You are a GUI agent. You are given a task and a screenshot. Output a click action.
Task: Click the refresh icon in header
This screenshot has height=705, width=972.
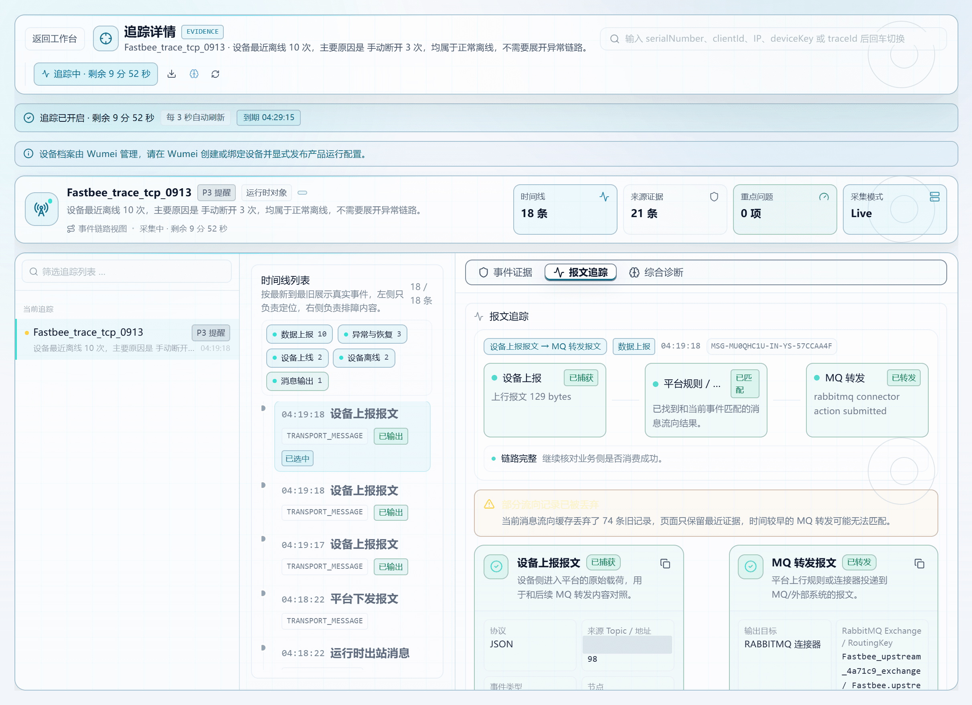pyautogui.click(x=215, y=74)
